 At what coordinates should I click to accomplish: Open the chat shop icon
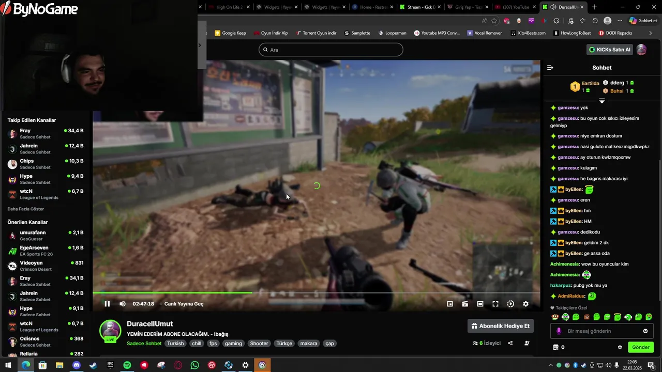tap(556, 347)
